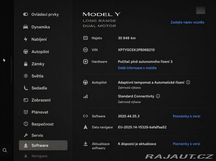The width and height of the screenshot is (216, 161).
Task: Click navigation data EU-2025.14-15329-bafaffaa52
Action: pos(142,127)
